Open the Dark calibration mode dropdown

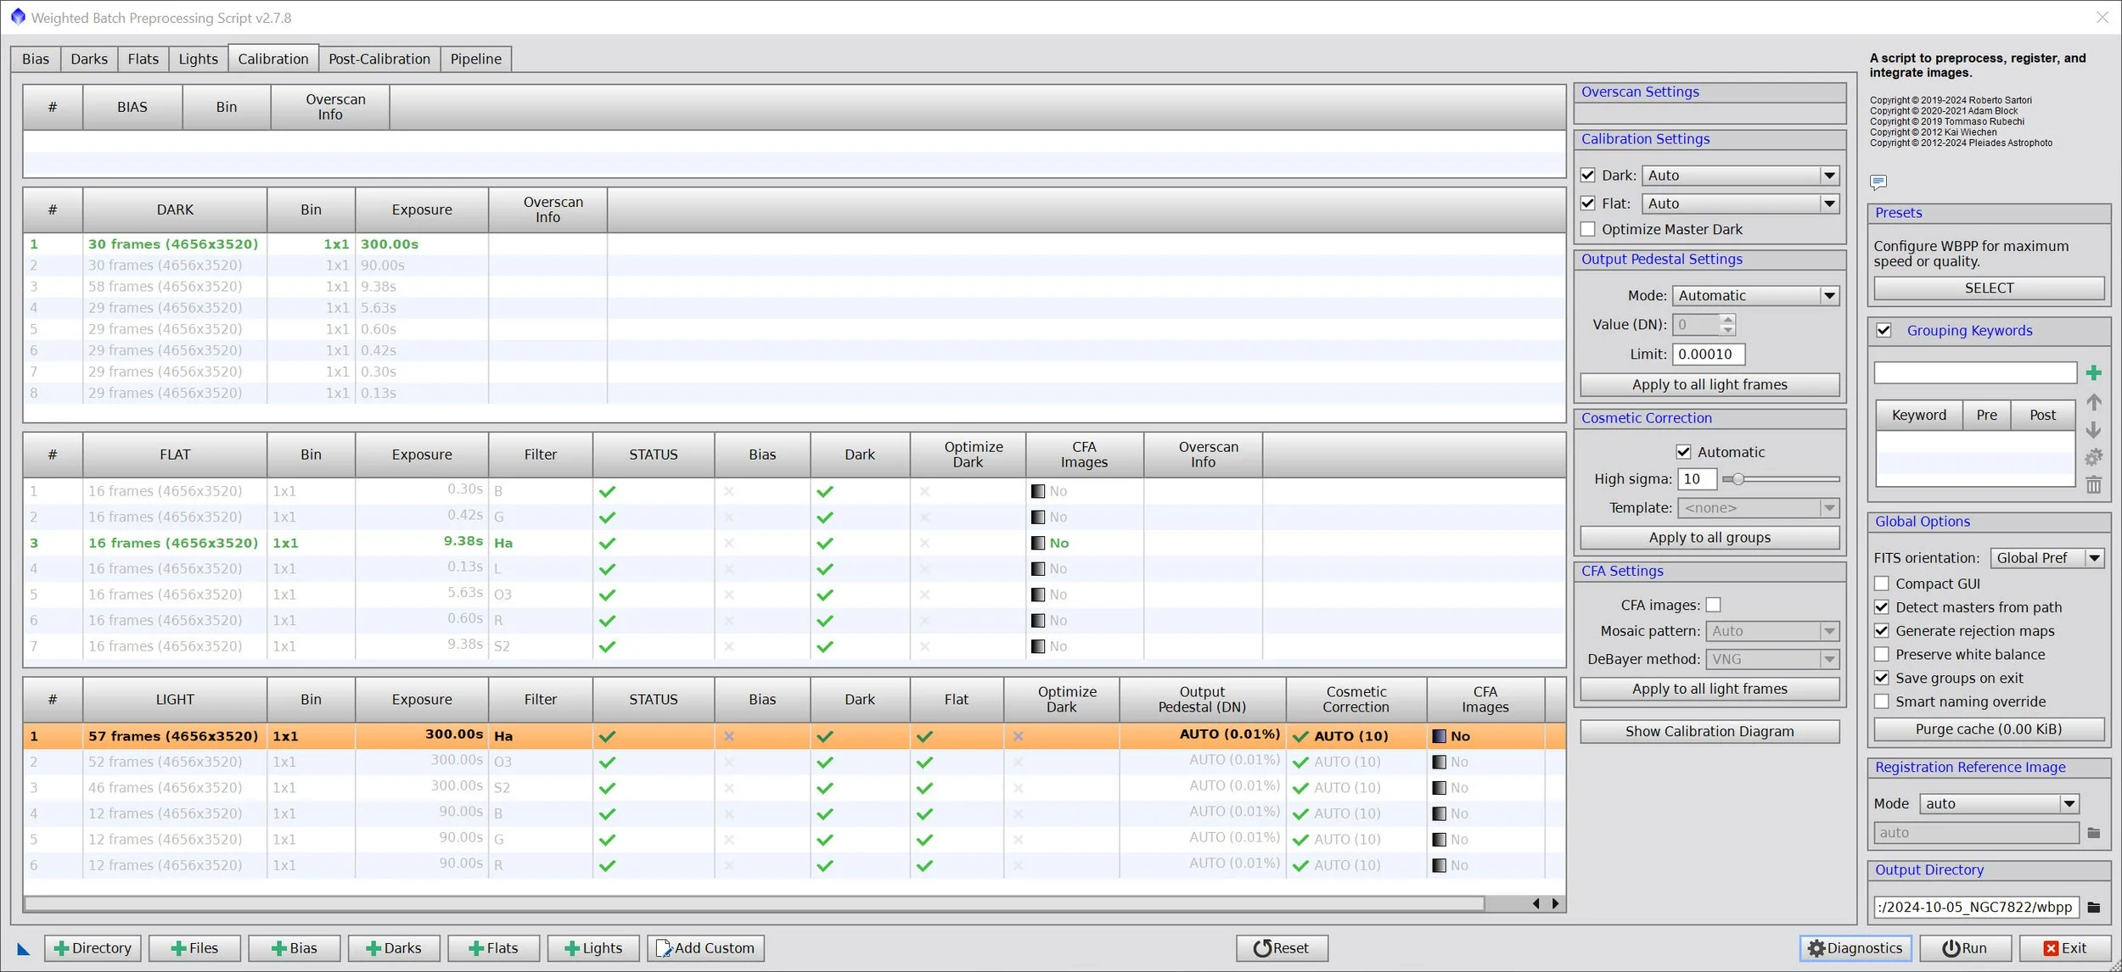tap(1828, 176)
